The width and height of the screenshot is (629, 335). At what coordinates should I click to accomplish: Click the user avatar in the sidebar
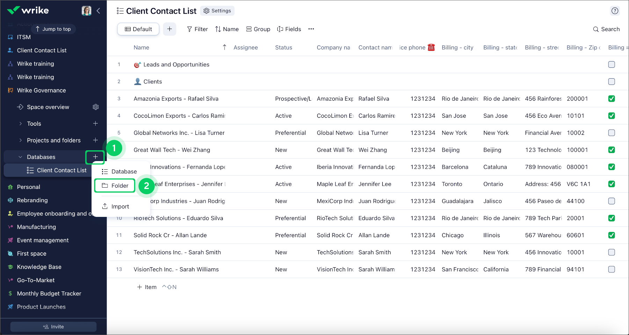point(86,10)
